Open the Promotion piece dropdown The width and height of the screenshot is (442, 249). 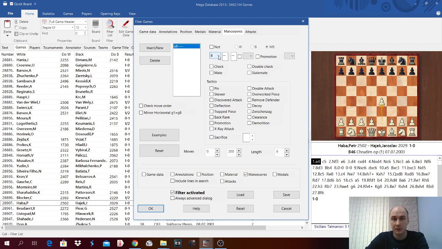[x=289, y=56]
